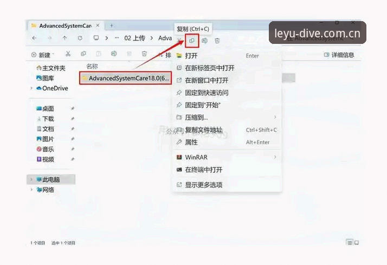The image size is (387, 265).
Task: Switch to large thumbnails view icon
Action: point(357,243)
